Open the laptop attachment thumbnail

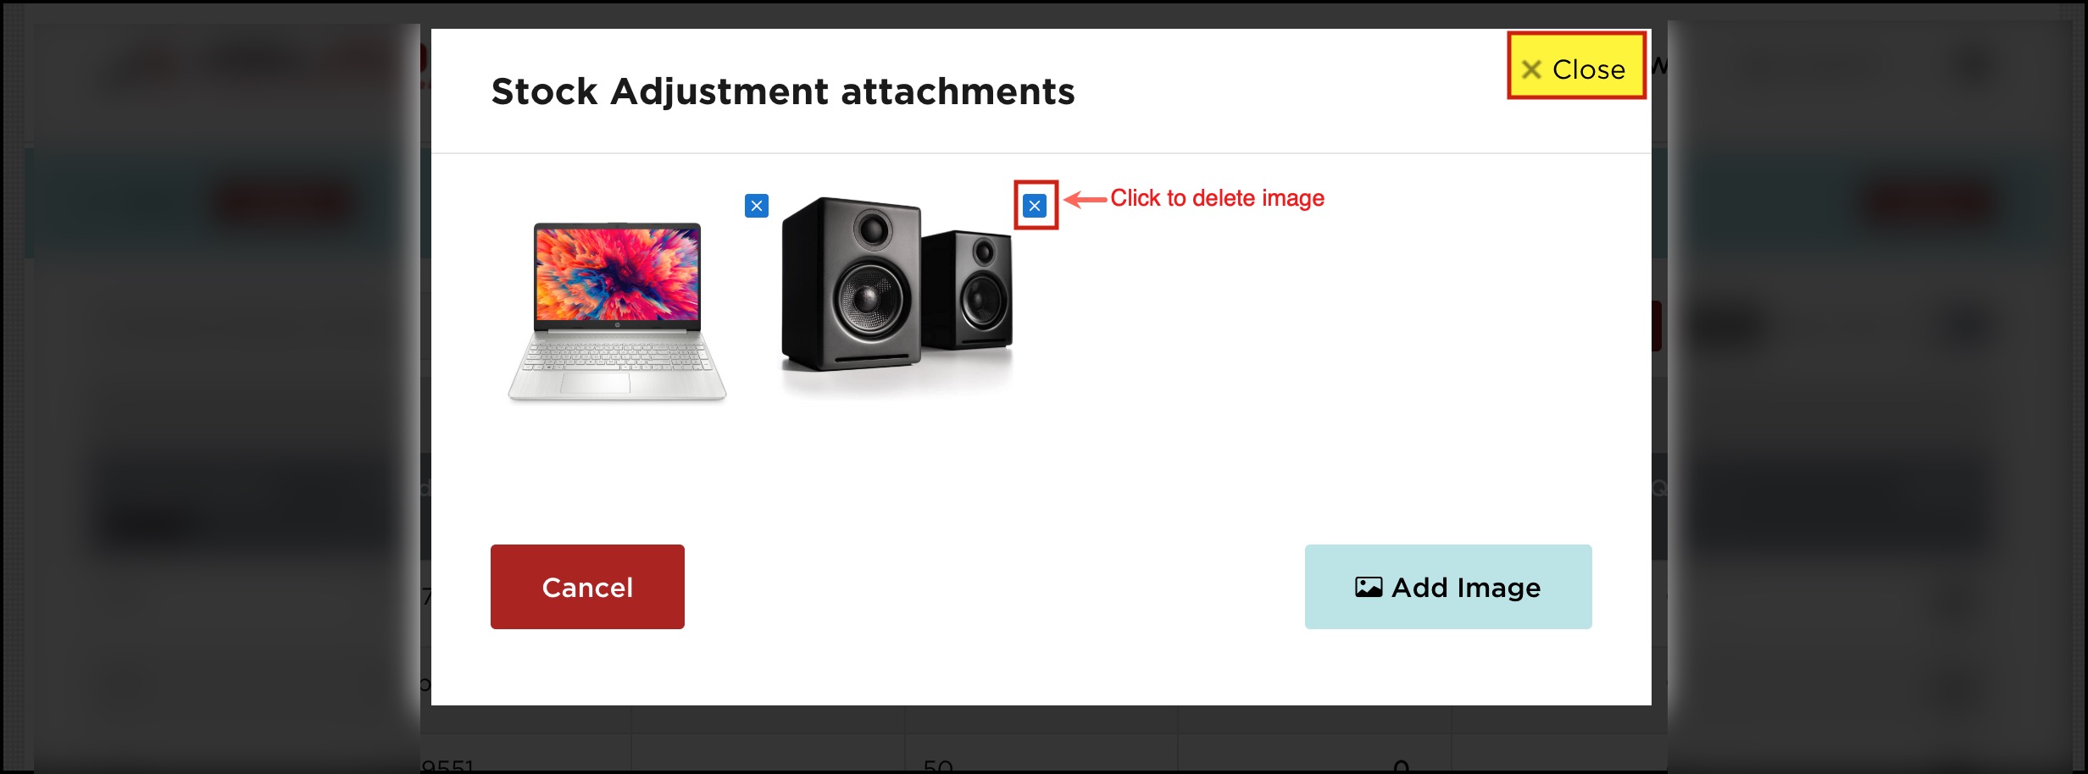(x=617, y=311)
